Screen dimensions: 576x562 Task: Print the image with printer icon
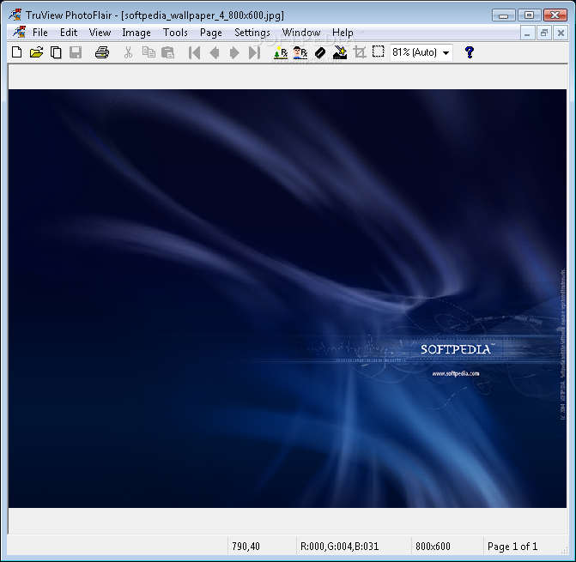[x=102, y=52]
